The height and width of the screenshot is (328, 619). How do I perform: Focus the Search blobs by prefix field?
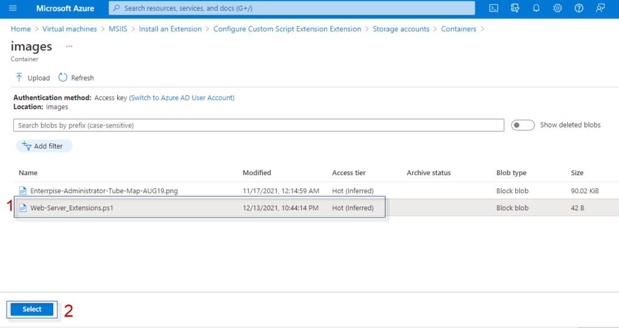[259, 125]
